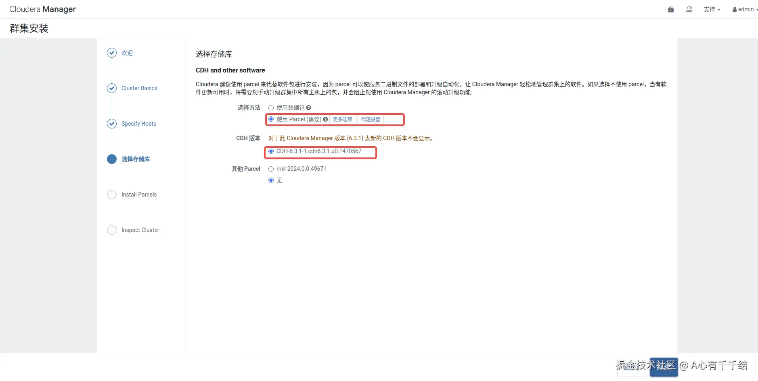Click the empty circle for Install Parcels
This screenshot has height=381, width=758.
112,195
